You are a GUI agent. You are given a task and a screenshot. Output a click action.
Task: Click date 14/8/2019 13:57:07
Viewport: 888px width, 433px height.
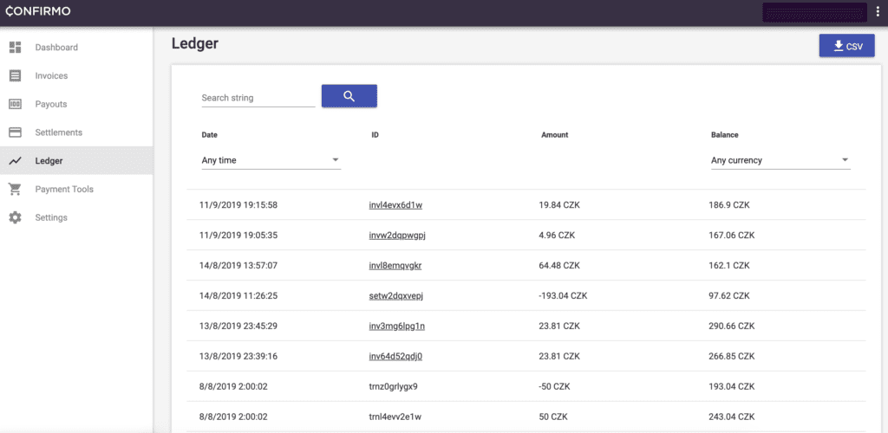(x=238, y=266)
